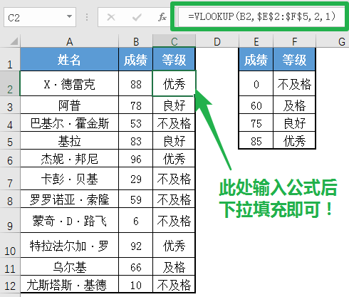Screen dimensions: 349x297
Task: Select row 6 header
Action: [10, 158]
